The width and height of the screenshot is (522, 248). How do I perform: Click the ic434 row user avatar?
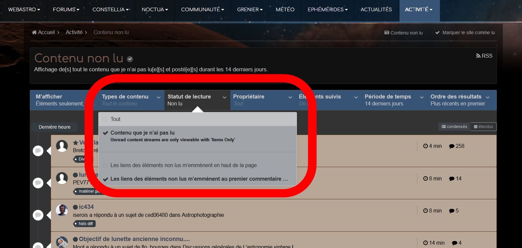pos(62,210)
